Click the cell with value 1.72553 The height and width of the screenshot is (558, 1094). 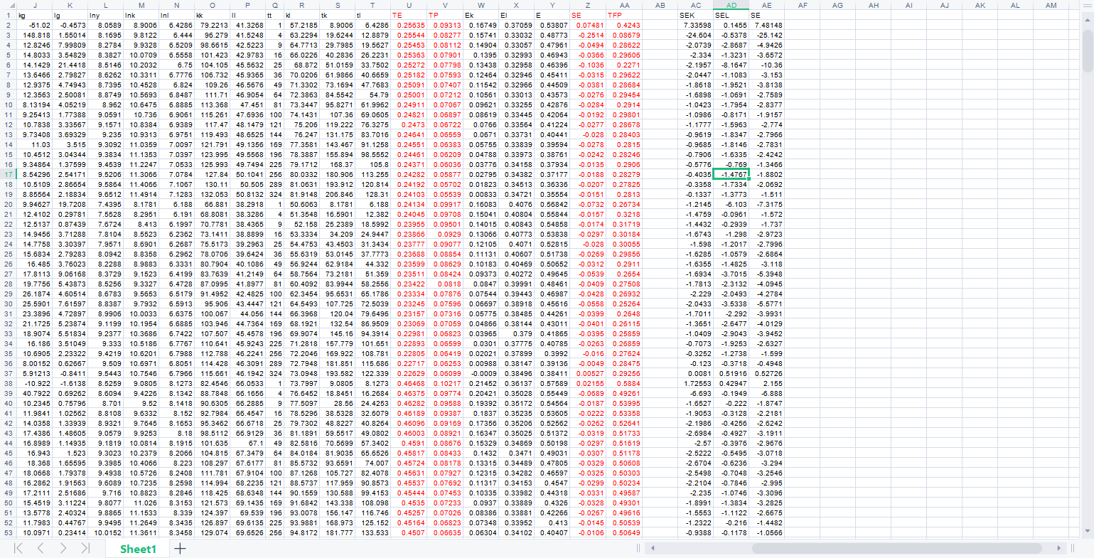[696, 383]
